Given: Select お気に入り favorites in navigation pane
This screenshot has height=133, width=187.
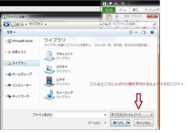Looking at the screenshot, I should click(19, 52).
